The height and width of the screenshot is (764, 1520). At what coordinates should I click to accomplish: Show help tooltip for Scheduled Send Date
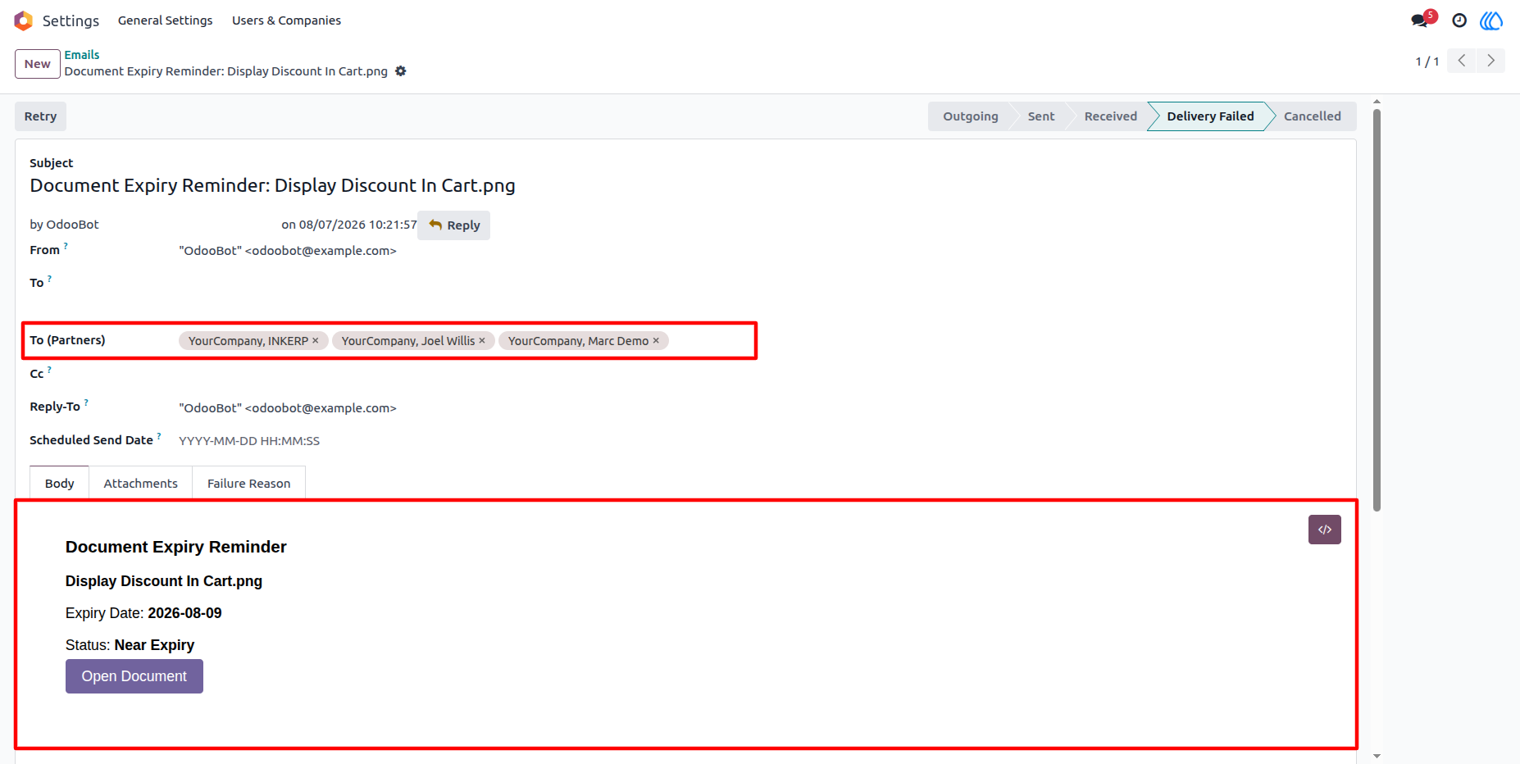coord(159,436)
